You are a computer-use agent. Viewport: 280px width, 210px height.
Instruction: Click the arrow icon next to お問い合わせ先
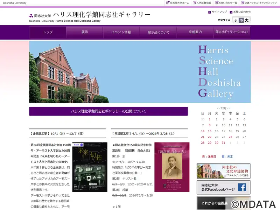[x=231, y=12]
